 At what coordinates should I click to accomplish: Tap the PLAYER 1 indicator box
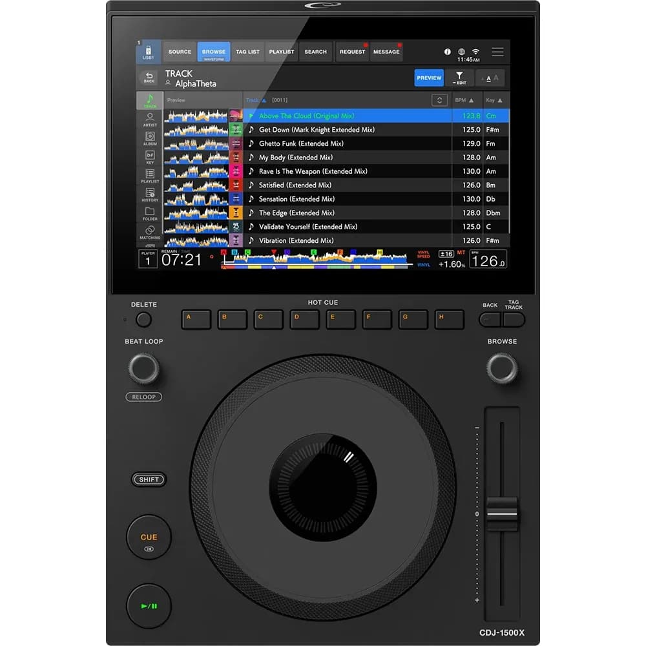[x=147, y=259]
